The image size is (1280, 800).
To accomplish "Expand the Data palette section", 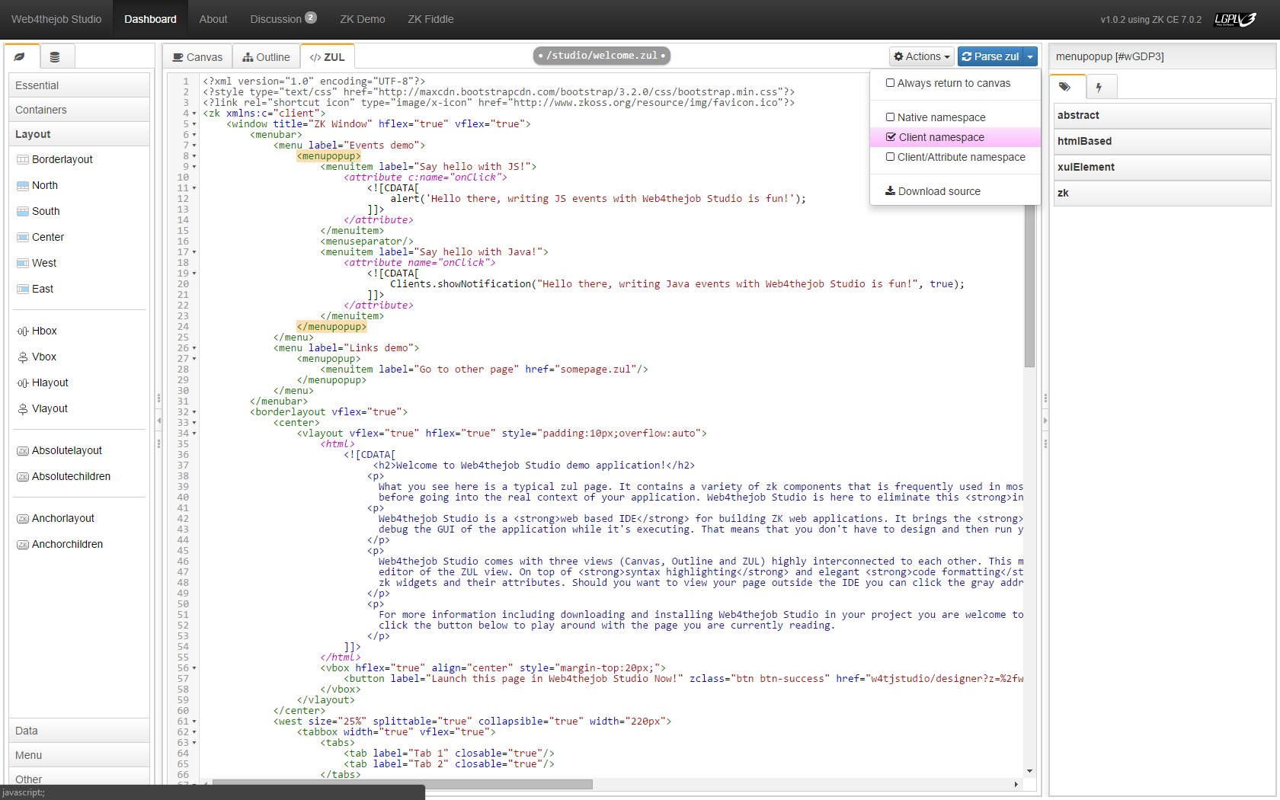I will [x=79, y=731].
